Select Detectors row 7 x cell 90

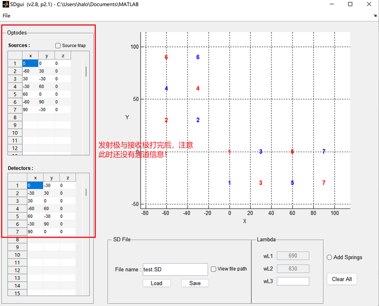point(35,232)
